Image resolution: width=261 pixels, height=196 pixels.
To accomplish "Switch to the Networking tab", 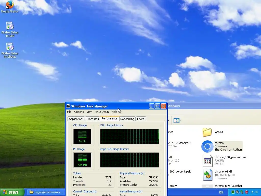I will tap(127, 119).
